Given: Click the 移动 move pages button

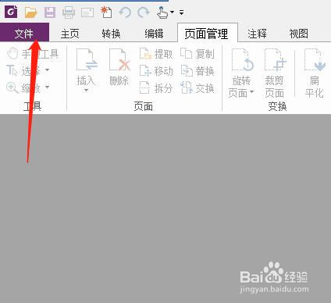Looking at the screenshot, I should (156, 71).
